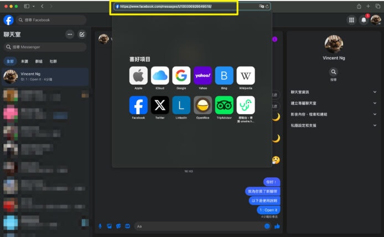Image resolution: width=384 pixels, height=237 pixels.
Task: Click the Safari address bar URL
Action: click(x=166, y=7)
